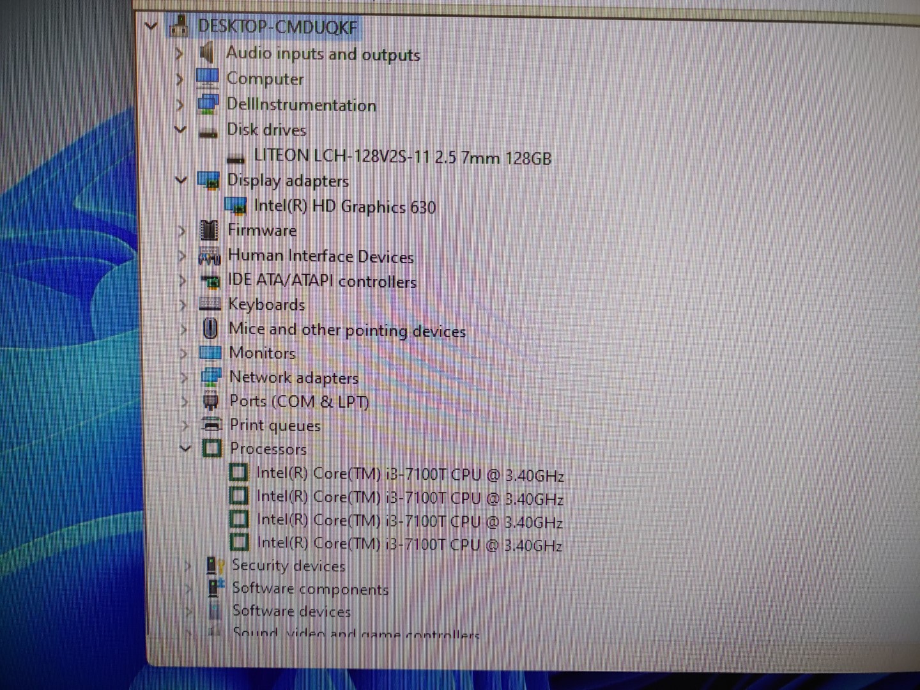Expand the Monitors category

click(x=184, y=353)
